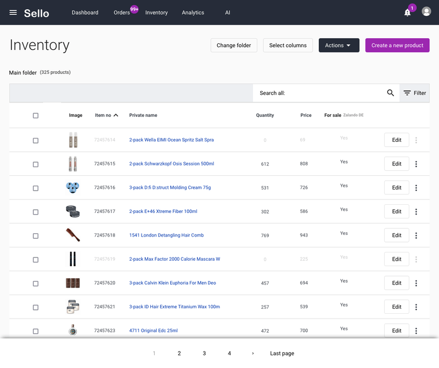Open notifications via the bell icon
Screen dimensions: 439x368
click(407, 13)
